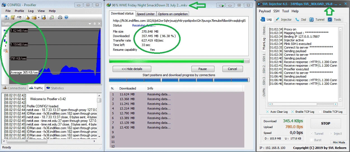This screenshot has height=152, width=350.
Task: Select the vertical OVPN log tab
Action: click(x=264, y=92)
